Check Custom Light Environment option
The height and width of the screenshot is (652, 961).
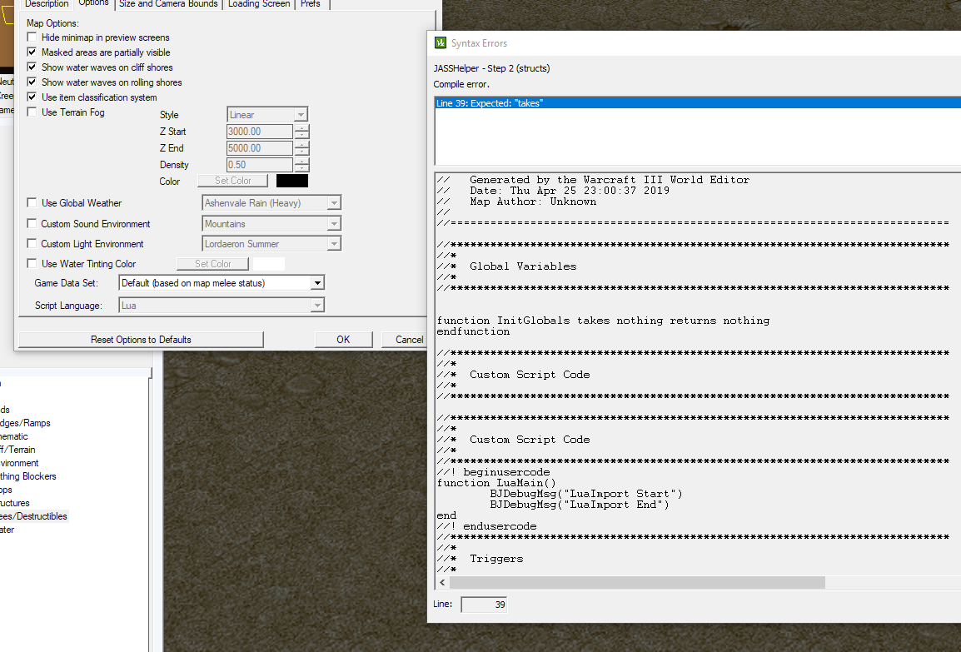[x=32, y=243]
